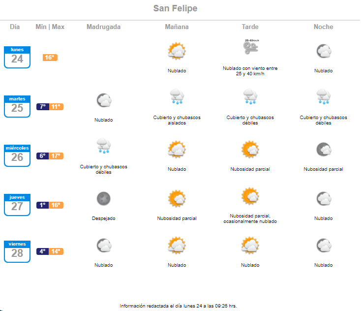361x311 pixels.
Task: Click the dark blue 1° minimum badge
Action: click(43, 205)
